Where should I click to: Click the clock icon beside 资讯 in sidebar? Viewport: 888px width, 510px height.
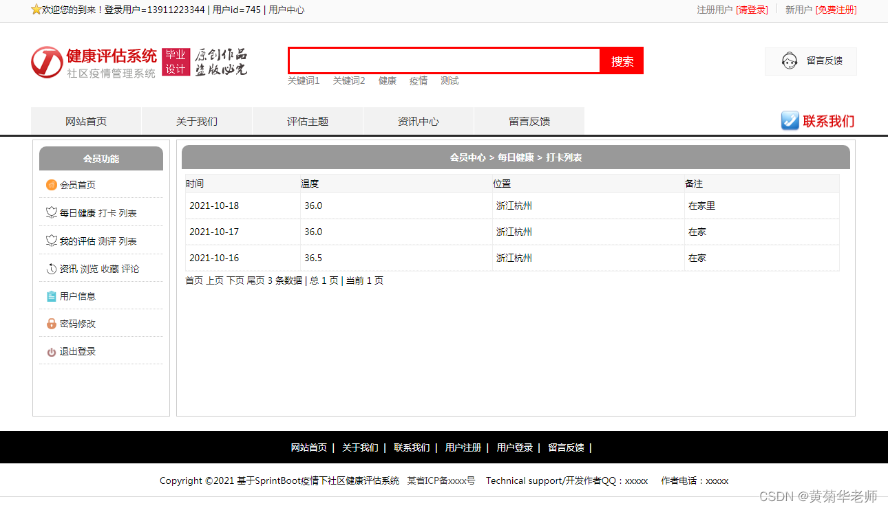(52, 269)
